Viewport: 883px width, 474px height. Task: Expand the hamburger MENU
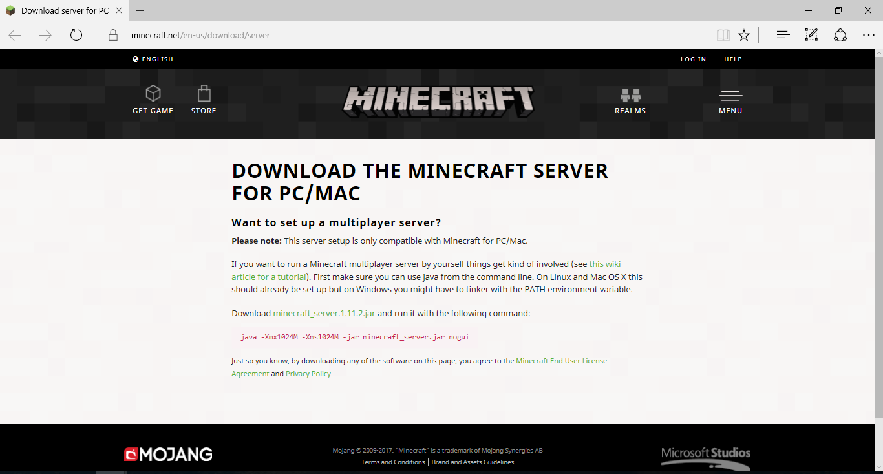point(730,102)
